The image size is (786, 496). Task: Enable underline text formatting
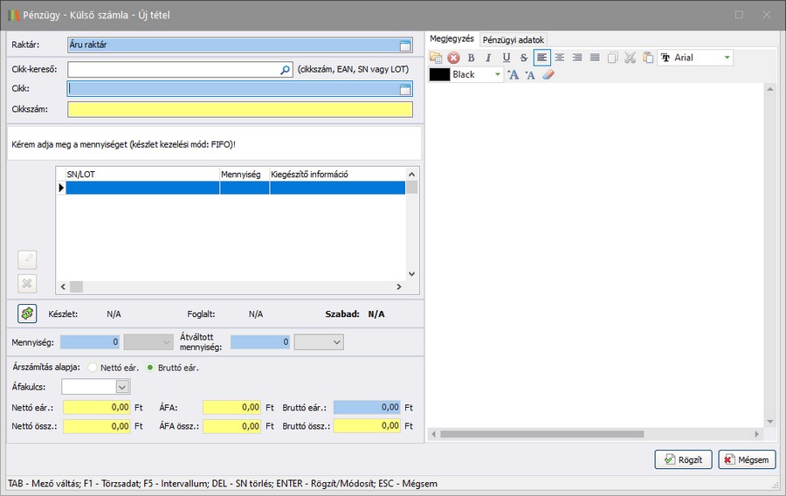[x=506, y=58]
